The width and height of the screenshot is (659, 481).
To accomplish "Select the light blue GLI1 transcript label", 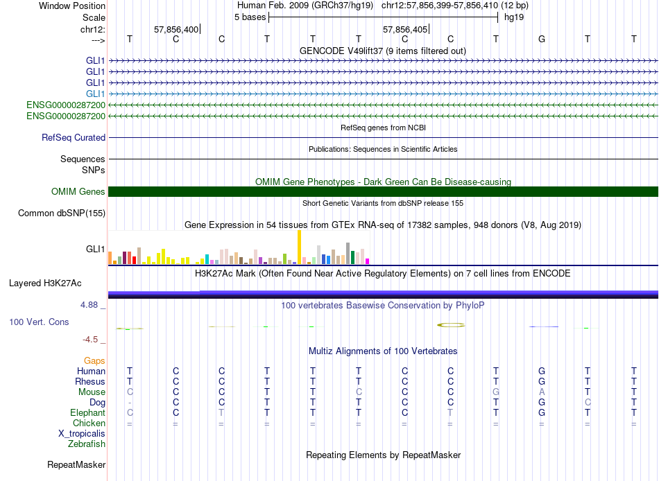I will 96,94.
